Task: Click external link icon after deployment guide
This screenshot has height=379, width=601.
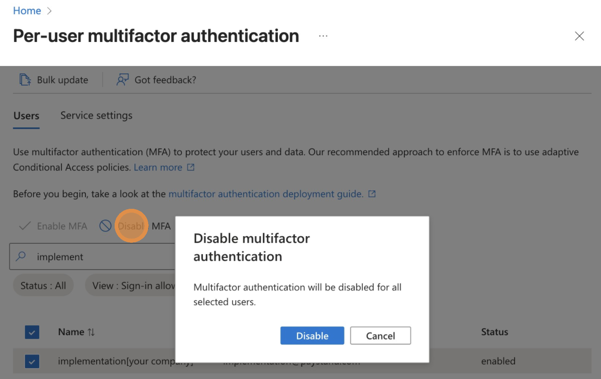Action: [x=372, y=194]
